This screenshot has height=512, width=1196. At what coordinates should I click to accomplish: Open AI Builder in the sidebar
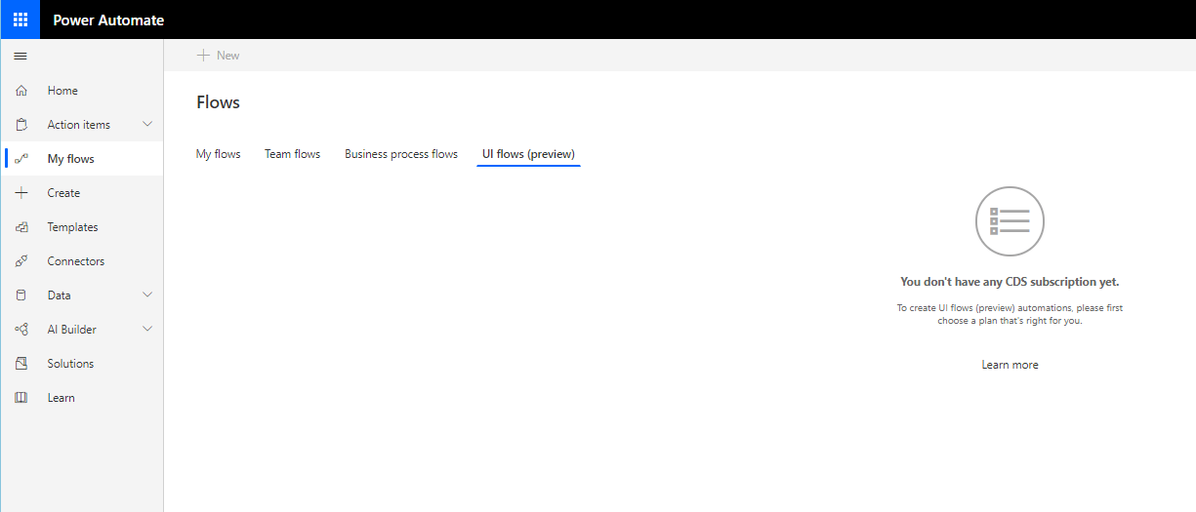[82, 330]
